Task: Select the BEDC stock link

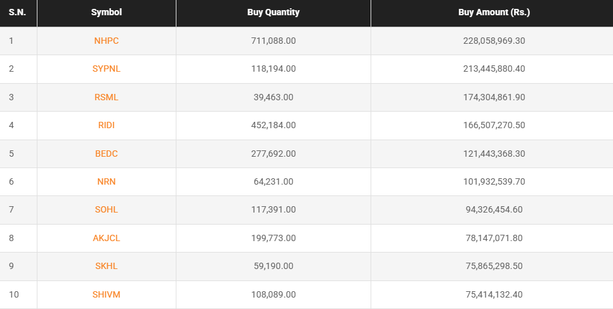Action: 106,154
